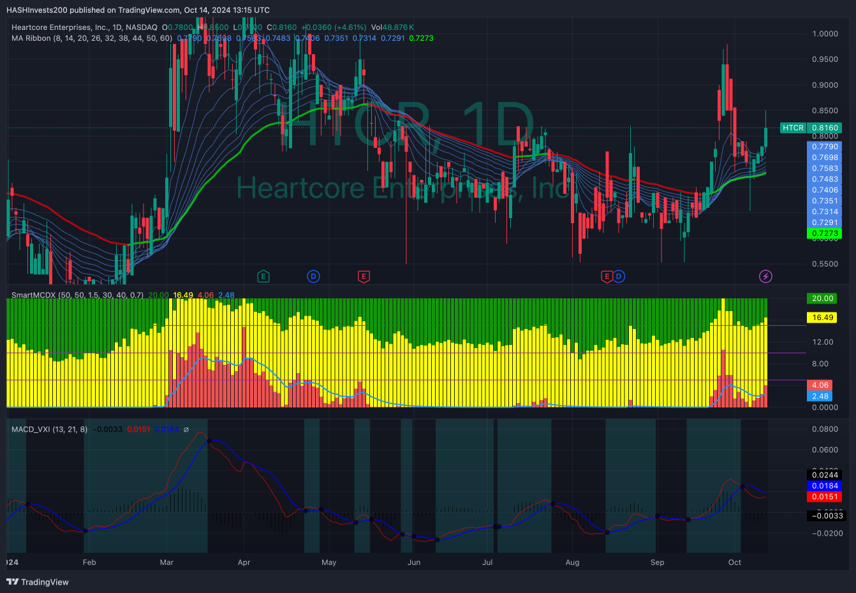Click the 0.5500 tick on price axis
Image resolution: width=856 pixels, height=593 pixels.
point(825,264)
